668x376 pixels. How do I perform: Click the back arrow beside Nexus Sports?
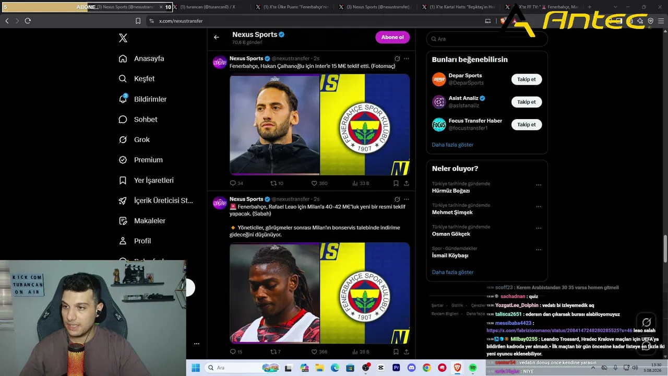[x=217, y=37]
